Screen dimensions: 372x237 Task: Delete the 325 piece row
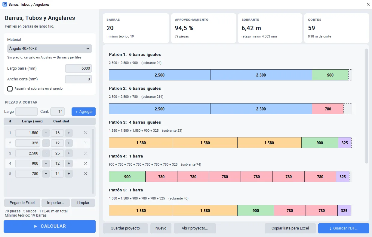pos(85,143)
